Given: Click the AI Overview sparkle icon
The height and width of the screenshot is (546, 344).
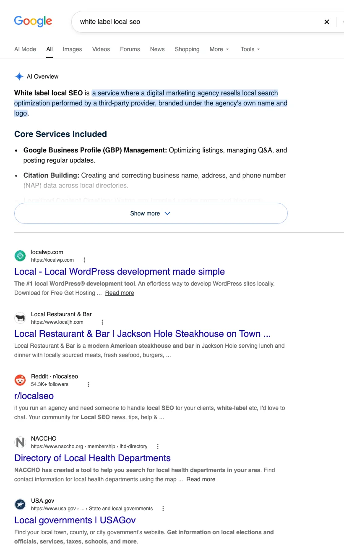Looking at the screenshot, I should [x=19, y=76].
